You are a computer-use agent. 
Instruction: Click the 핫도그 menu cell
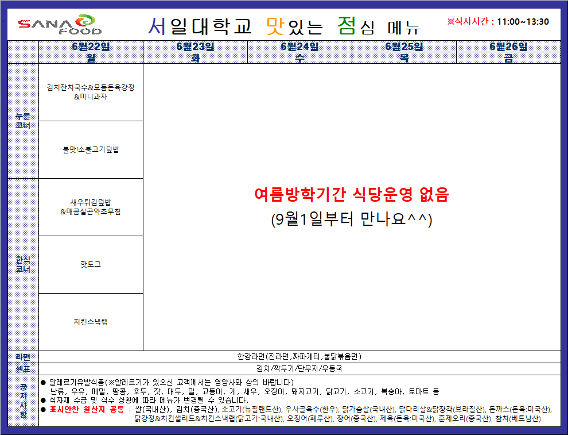pyautogui.click(x=91, y=264)
